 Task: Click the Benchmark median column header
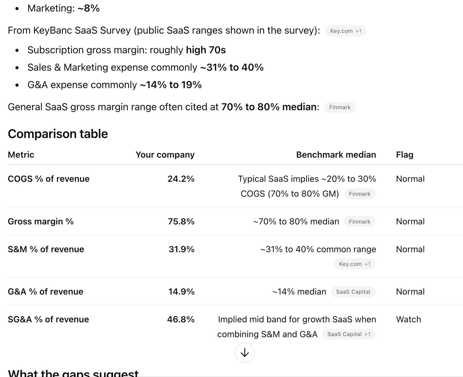coord(336,155)
